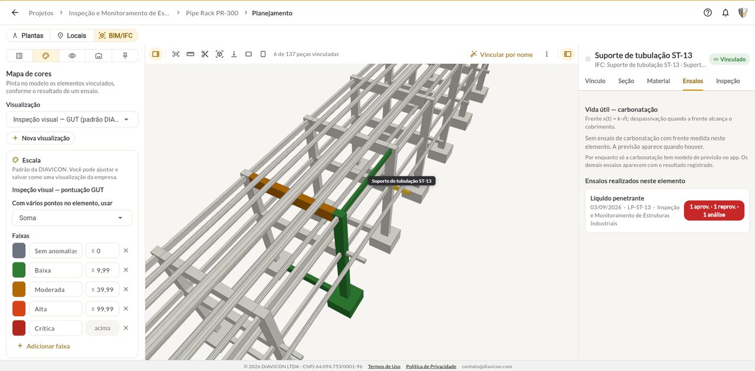755x371 pixels.
Task: Click the red aprov/reprov result badge
Action: pos(714,211)
